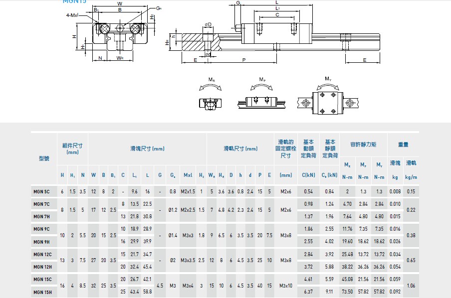Click the 重量 header cell
This screenshot has height=298, width=451.
pos(403,145)
